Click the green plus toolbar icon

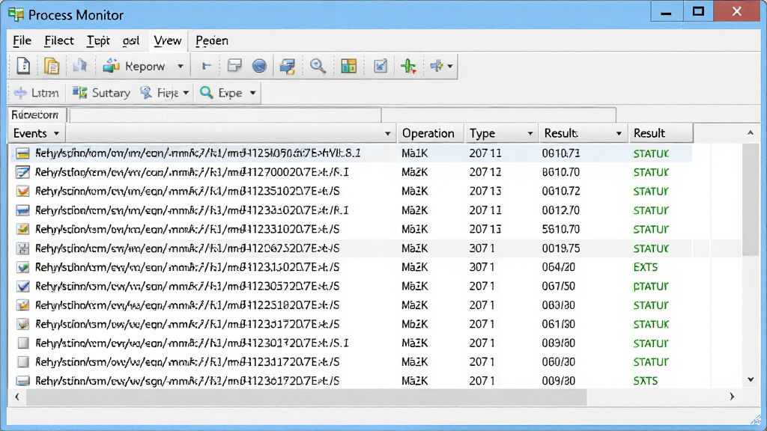click(408, 66)
